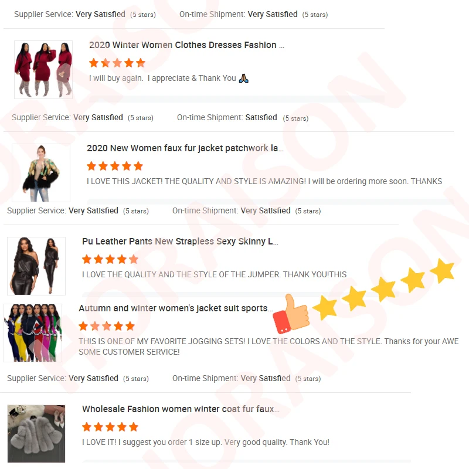Open Pu Leather Pants New Strapless product link
Screen dimensions: 469x469
(x=180, y=242)
